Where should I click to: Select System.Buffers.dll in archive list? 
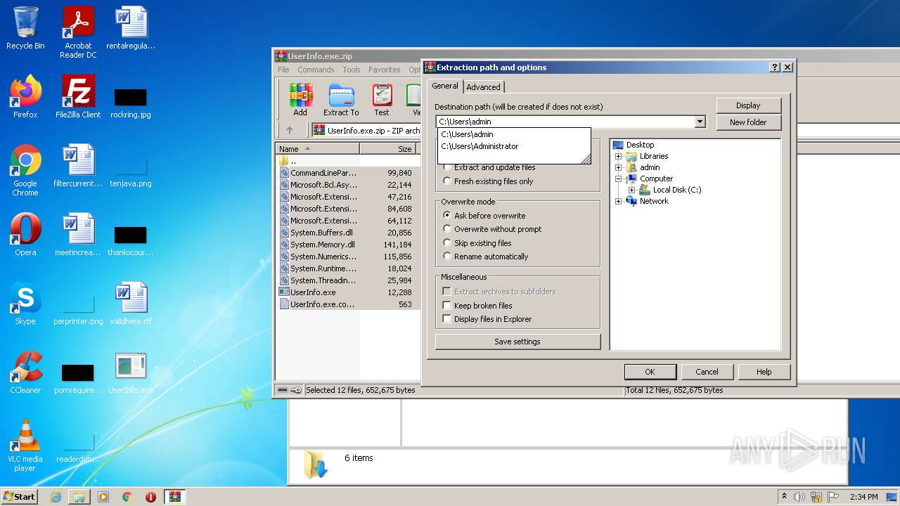[x=321, y=233]
